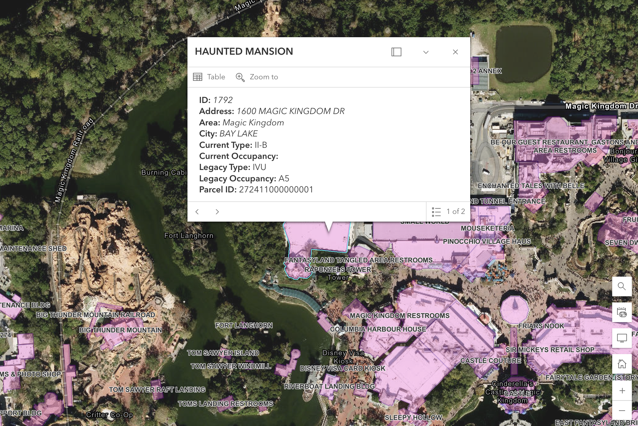Zoom out with the minus button
The image size is (638, 426).
[x=622, y=411]
